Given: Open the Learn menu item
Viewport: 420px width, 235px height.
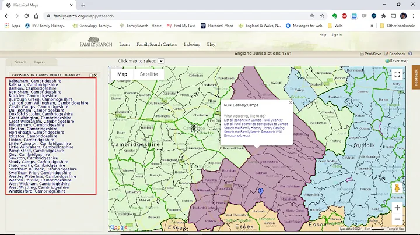Looking at the screenshot, I should [125, 44].
